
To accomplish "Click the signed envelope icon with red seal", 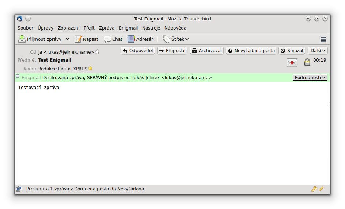I will coord(292,62).
